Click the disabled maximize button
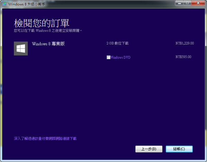Image resolution: width=207 pixels, height=162 pixels. click(x=187, y=3)
